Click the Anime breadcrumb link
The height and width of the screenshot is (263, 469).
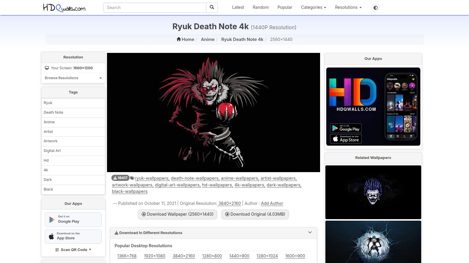208,39
